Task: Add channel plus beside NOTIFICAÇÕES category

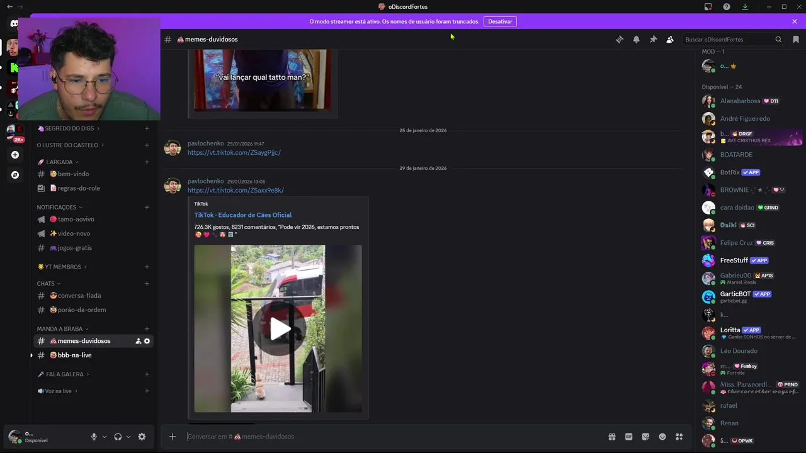Action: coord(147,207)
